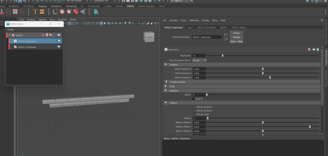
Task: Click the red ring MASH shelf icon
Action: point(62,12)
